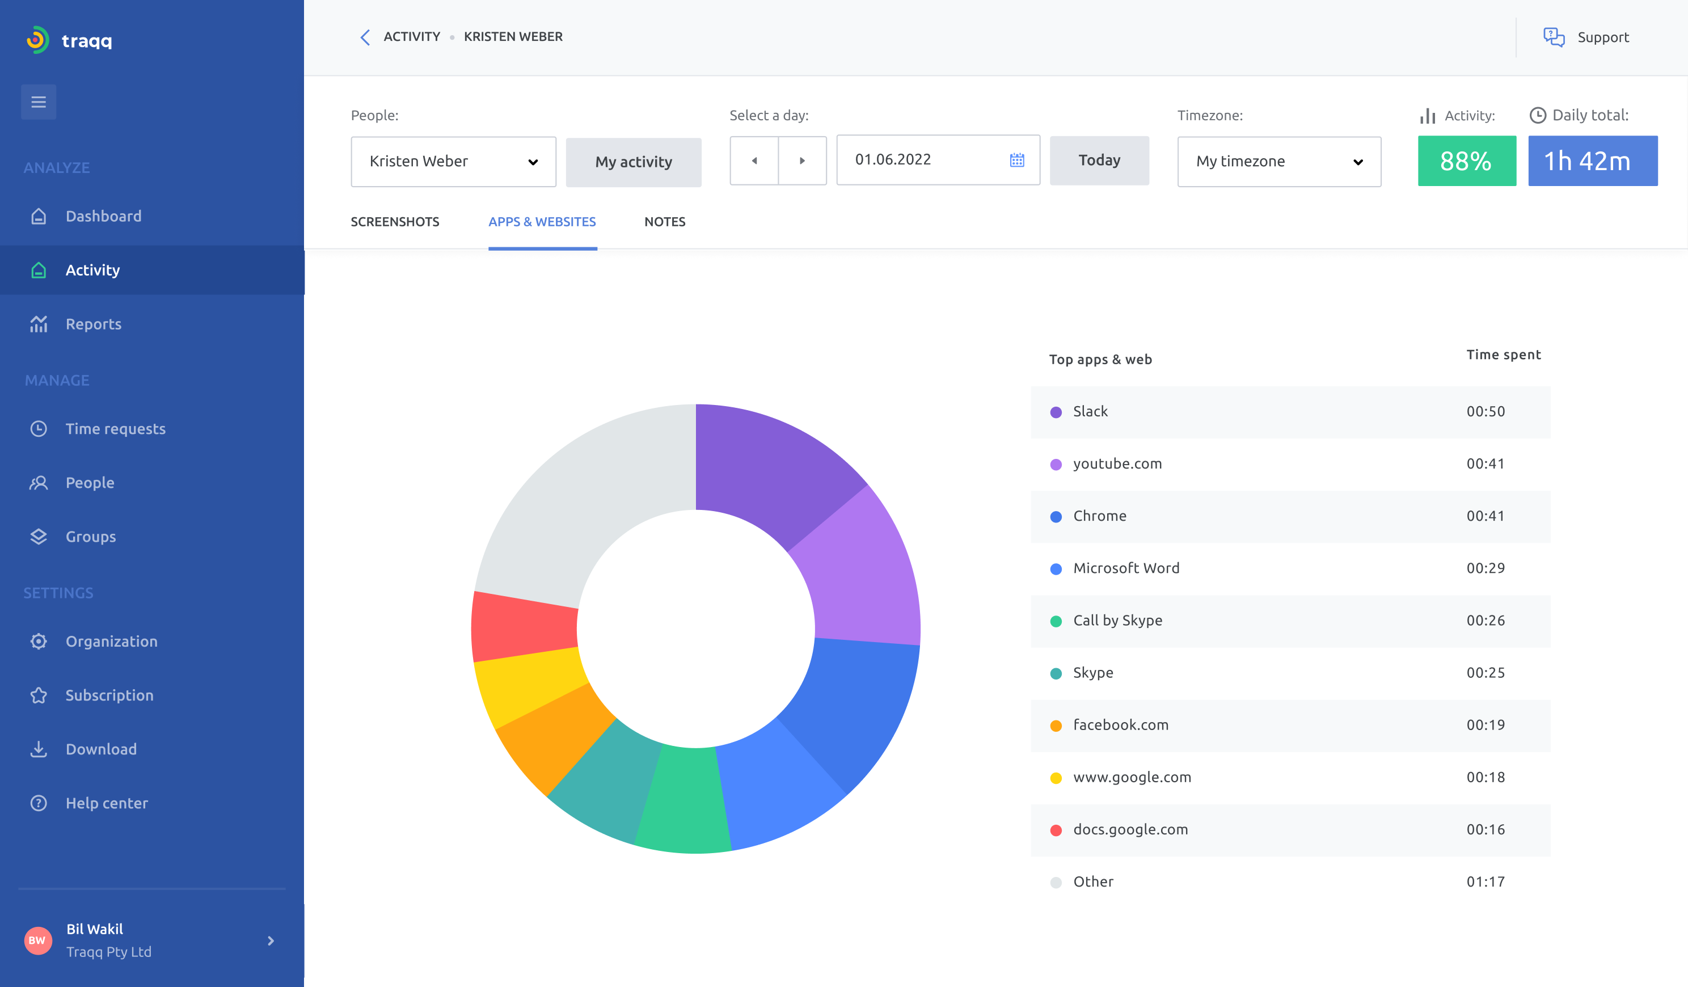This screenshot has height=987, width=1688.
Task: Click the Groups layers icon
Action: coord(39,537)
